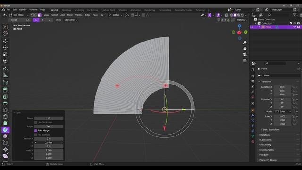This screenshot has width=302, height=170.
Task: Toggle X-Ray display button
Action: [226, 15]
